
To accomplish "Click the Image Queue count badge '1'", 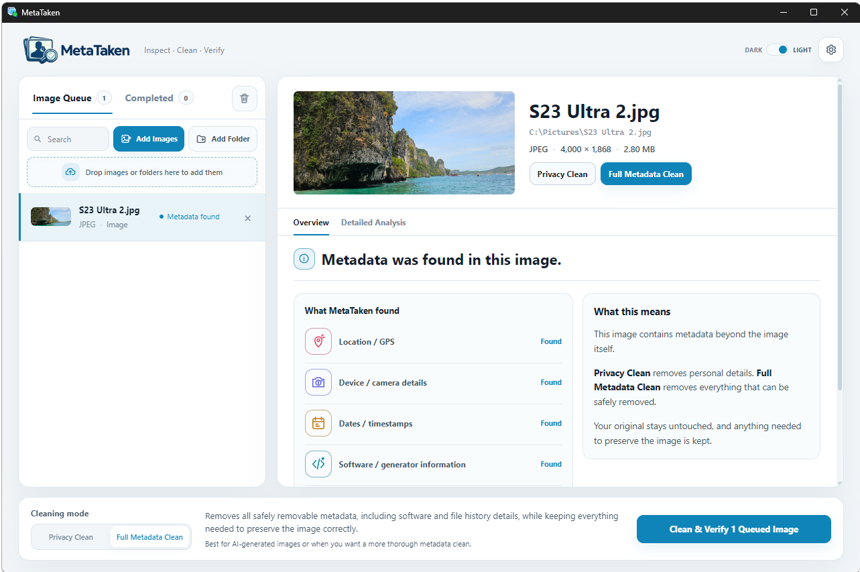I will point(104,98).
